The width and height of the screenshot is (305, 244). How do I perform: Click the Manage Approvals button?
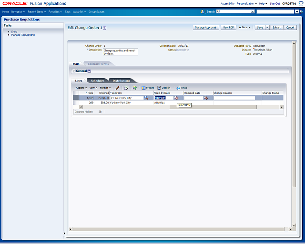(x=206, y=28)
